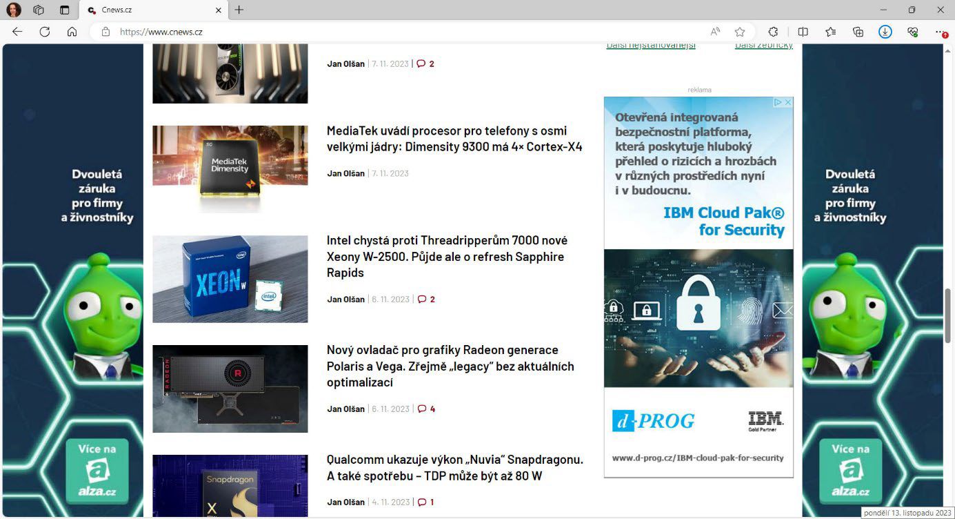Open Intel Xeon W-2500 article headline
Image resolution: width=955 pixels, height=519 pixels.
[447, 257]
